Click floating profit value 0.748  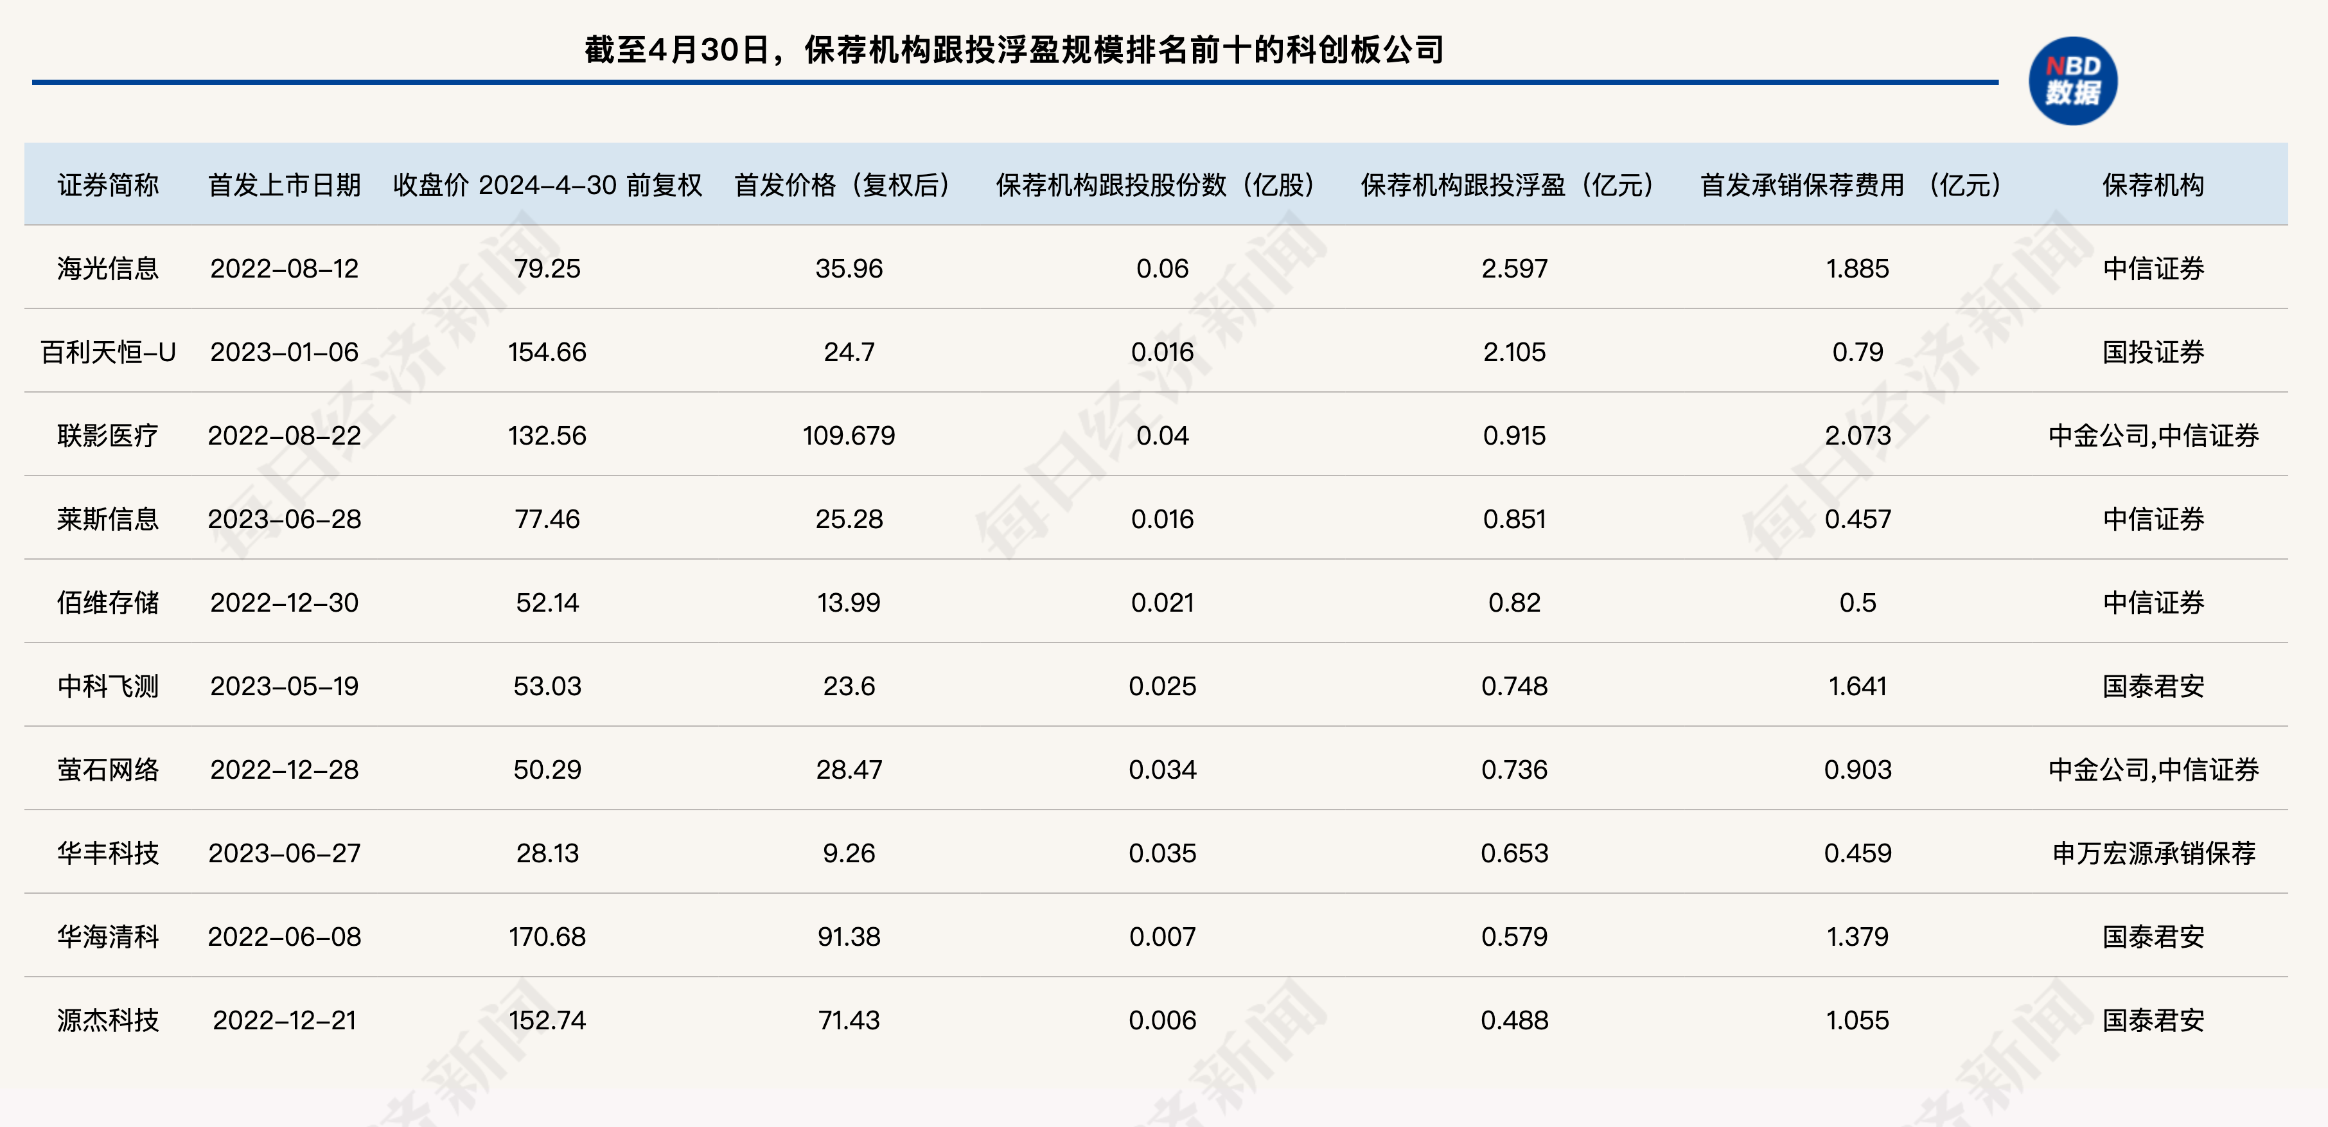pos(1513,686)
